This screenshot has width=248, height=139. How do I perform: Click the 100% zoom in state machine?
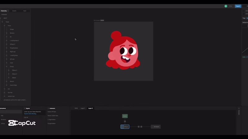pos(76,108)
